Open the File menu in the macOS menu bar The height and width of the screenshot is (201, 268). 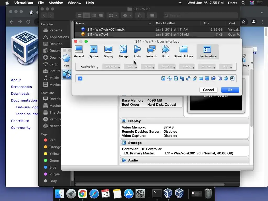(x=41, y=3)
